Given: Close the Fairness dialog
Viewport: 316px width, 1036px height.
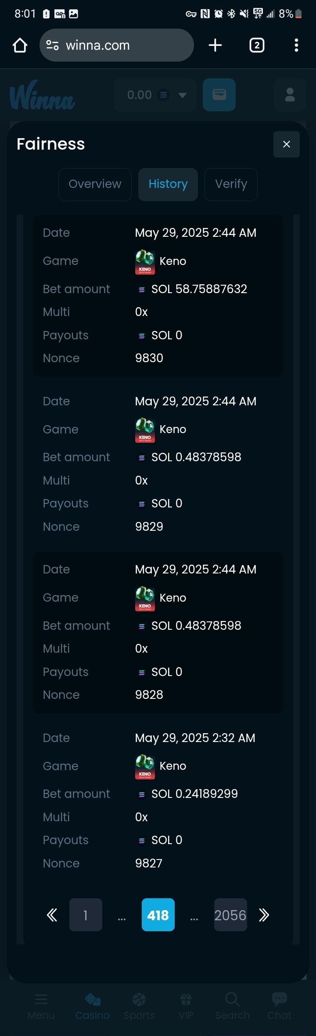Looking at the screenshot, I should click(286, 144).
